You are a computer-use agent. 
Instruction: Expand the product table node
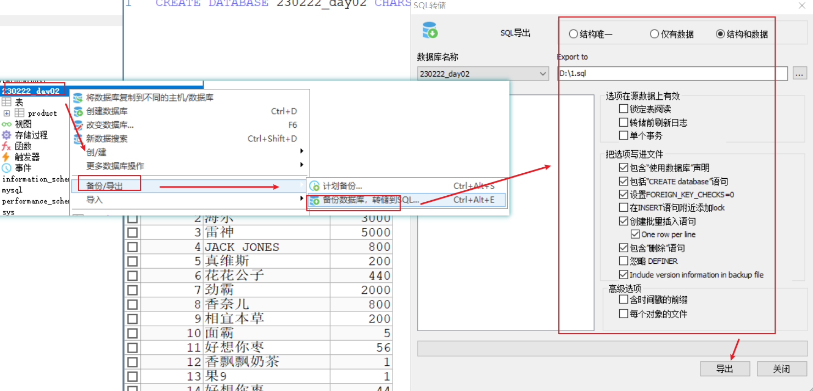coord(7,113)
